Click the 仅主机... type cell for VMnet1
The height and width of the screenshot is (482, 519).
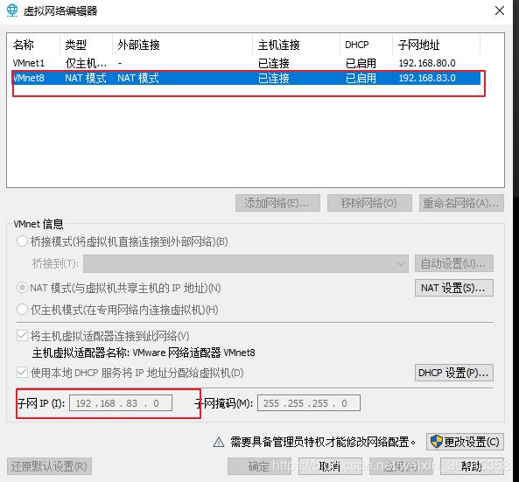coord(86,63)
